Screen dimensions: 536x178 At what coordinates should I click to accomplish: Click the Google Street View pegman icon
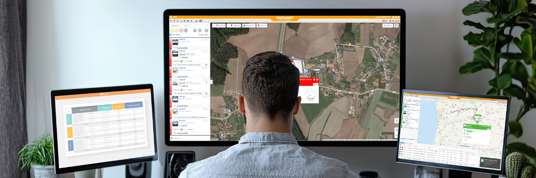click(x=396, y=121)
